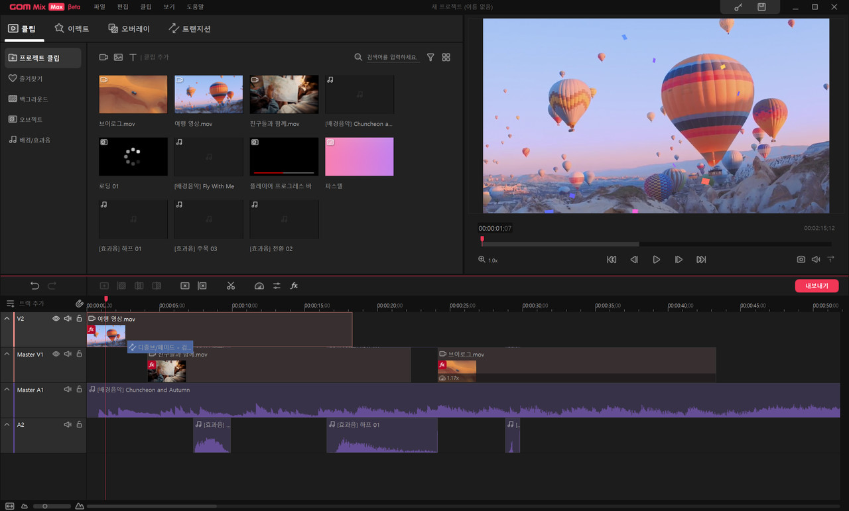849x511 pixels.
Task: Zoom in timeline with large mountain icon
Action: coord(80,506)
